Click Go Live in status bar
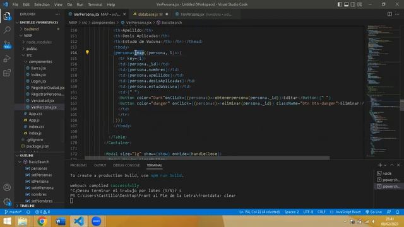The image size is (404, 227). (x=374, y=212)
